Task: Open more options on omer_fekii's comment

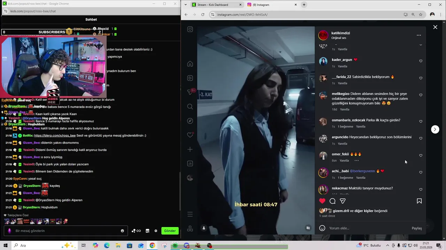Action: coord(356,160)
